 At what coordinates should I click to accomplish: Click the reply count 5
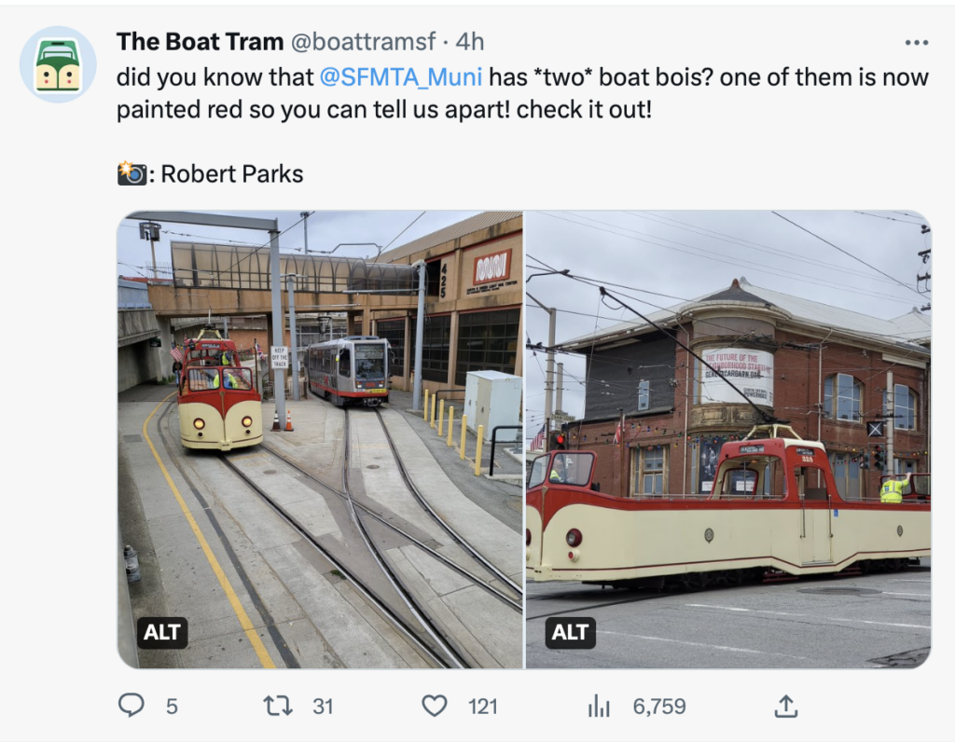(172, 707)
